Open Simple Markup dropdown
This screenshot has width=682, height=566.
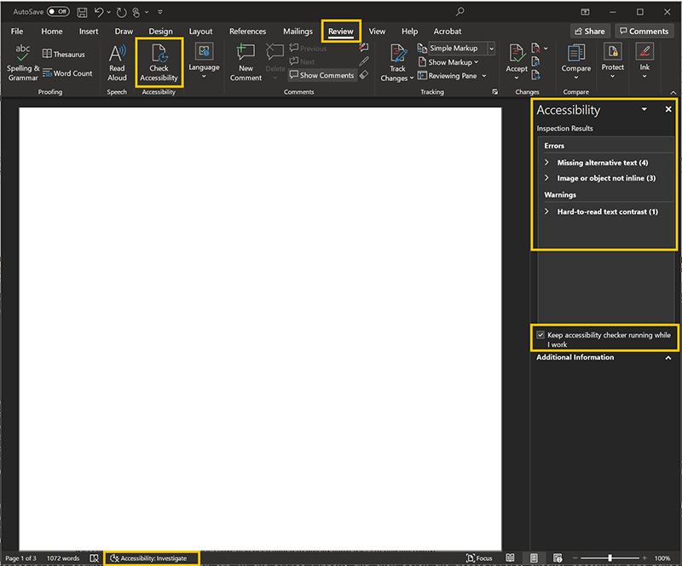point(492,49)
